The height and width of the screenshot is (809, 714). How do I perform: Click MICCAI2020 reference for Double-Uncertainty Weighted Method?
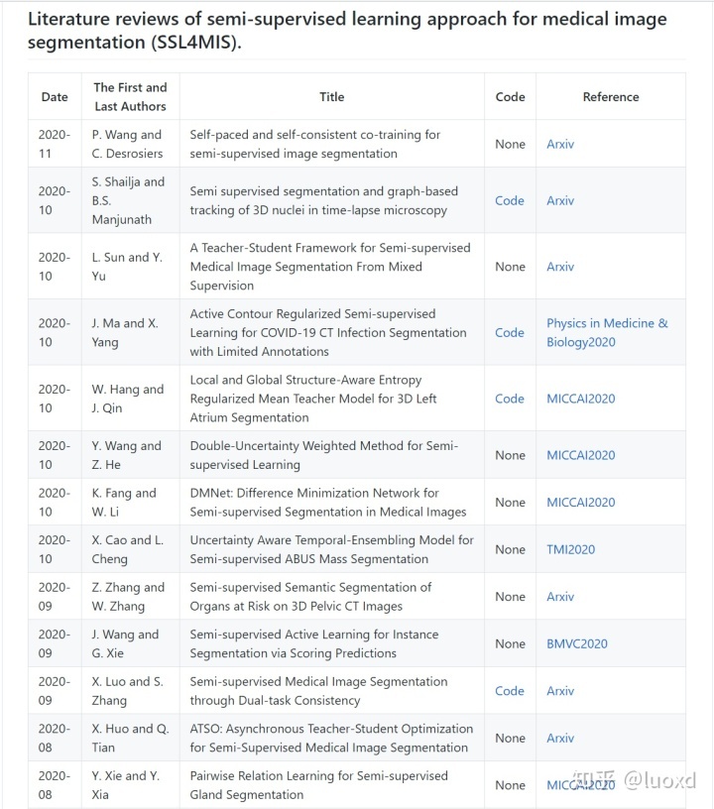tap(580, 455)
